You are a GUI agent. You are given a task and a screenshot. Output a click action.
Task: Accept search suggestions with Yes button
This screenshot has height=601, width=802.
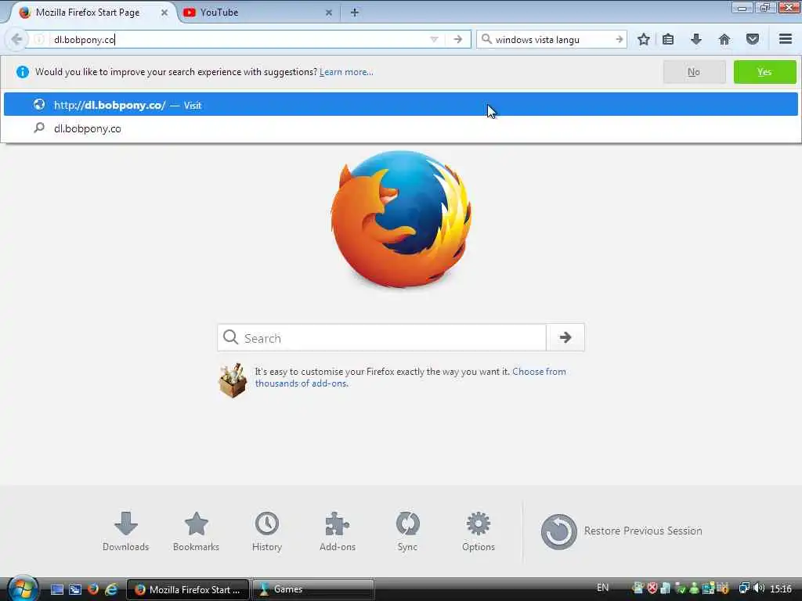(764, 72)
